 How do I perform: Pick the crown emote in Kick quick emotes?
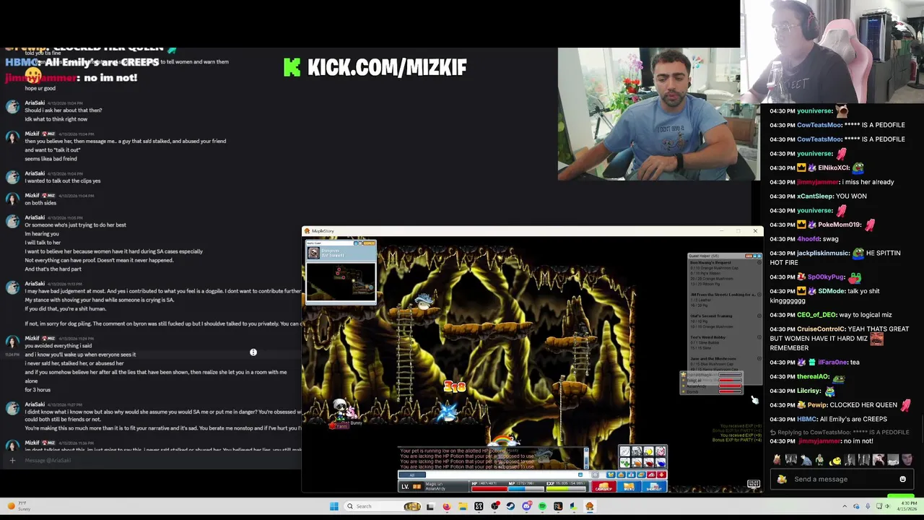777,459
